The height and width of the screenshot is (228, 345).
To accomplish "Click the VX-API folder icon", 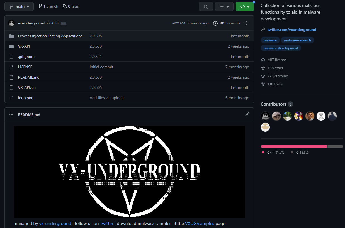I will click(11, 46).
